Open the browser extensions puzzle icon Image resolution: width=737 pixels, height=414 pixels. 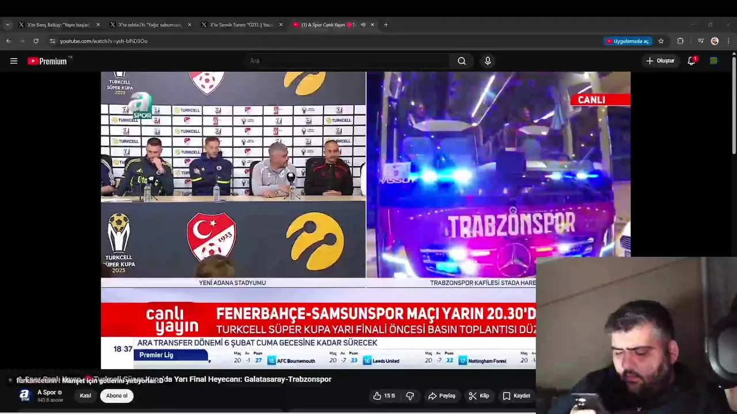coord(681,41)
